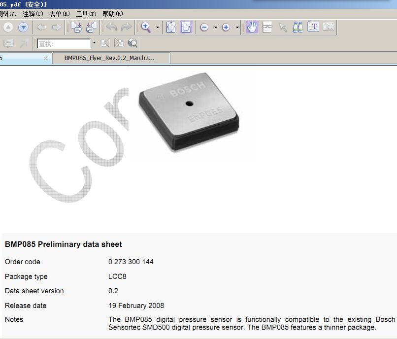This screenshot has height=339, width=397.
Task: Click the 'Notes' label
Action: click(14, 319)
